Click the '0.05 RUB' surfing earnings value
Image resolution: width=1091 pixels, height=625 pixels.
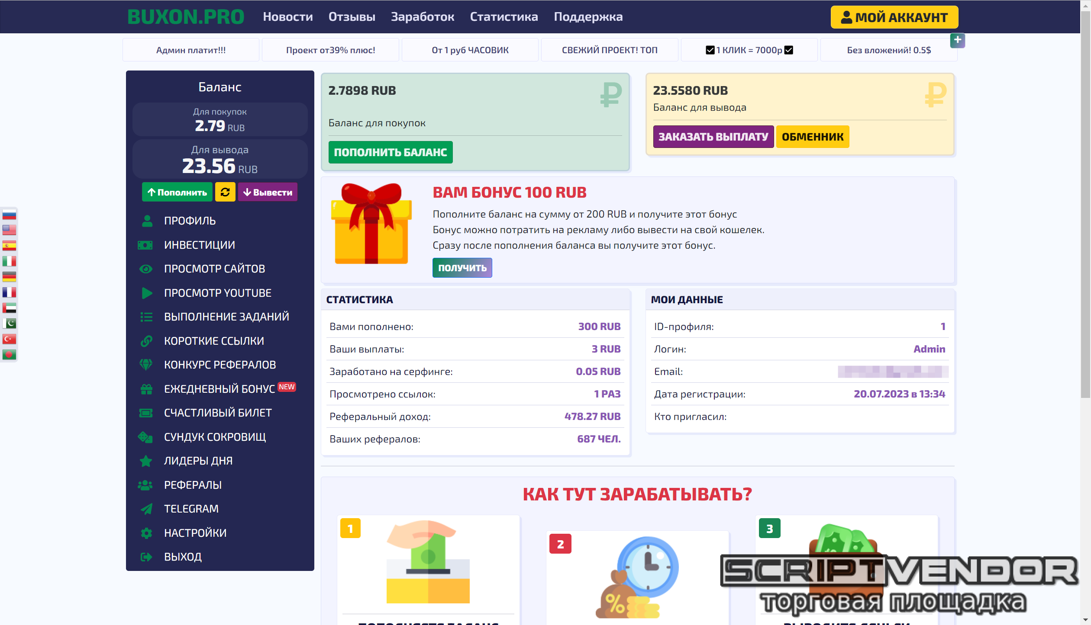point(598,372)
